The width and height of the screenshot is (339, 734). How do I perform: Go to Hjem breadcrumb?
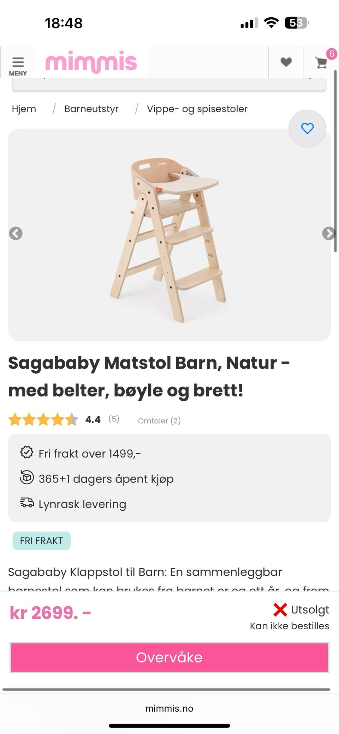tap(24, 109)
